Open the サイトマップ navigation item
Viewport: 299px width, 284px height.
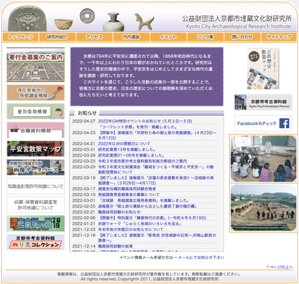pos(279,37)
